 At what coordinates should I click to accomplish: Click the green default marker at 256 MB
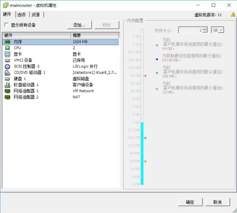145,138
